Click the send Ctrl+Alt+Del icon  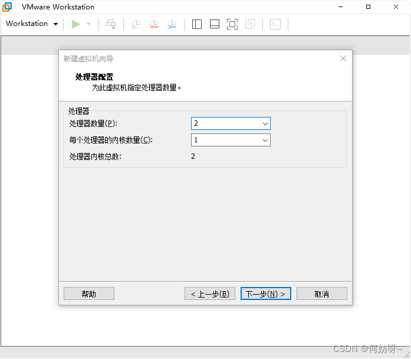click(x=111, y=24)
